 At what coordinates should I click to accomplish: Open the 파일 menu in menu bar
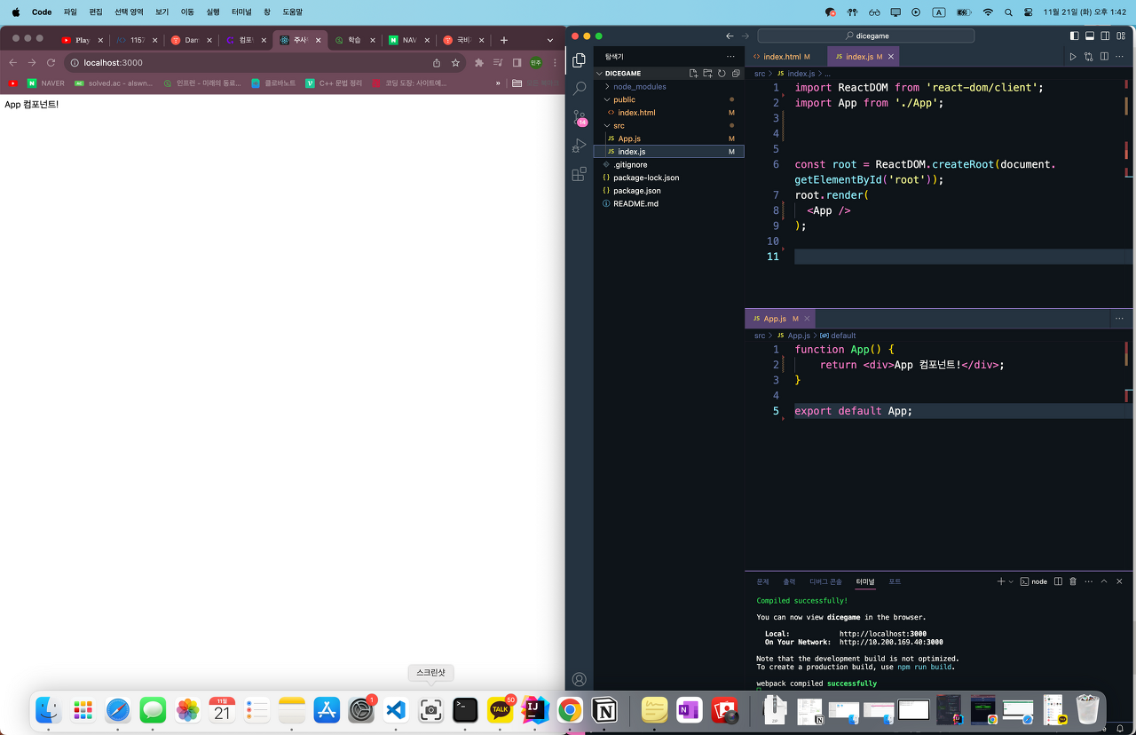coord(70,12)
